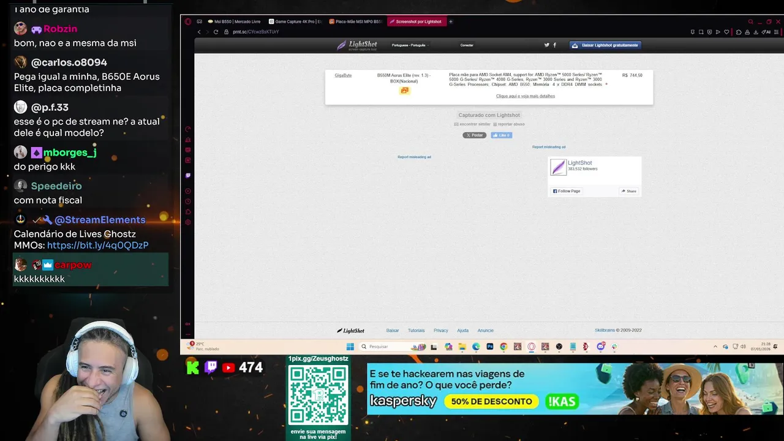Click Speedeiro username in chat
Screen dimensions: 784x441
point(56,186)
